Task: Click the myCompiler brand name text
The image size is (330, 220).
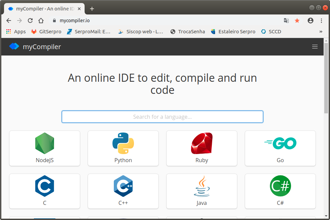Action: [42, 47]
